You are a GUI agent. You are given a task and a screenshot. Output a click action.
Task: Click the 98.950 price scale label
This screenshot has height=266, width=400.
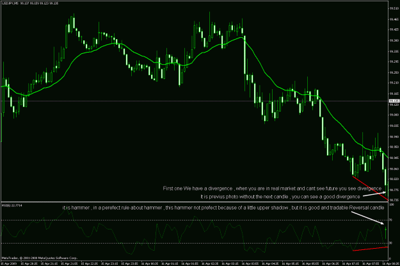pos(394,147)
